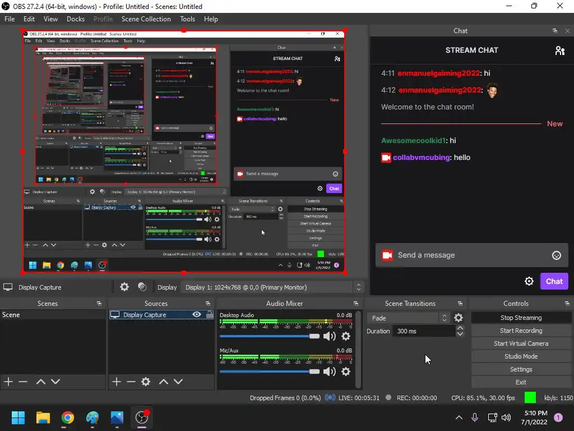Image resolution: width=574 pixels, height=431 pixels.
Task: Move scene down in Scenes list
Action: click(55, 382)
